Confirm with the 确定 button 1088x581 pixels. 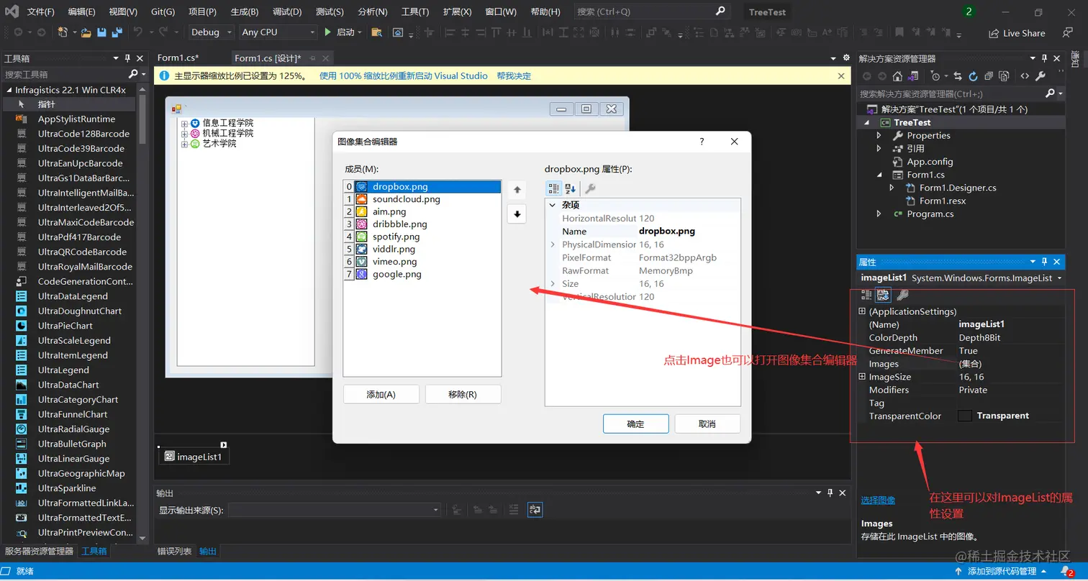[636, 424]
